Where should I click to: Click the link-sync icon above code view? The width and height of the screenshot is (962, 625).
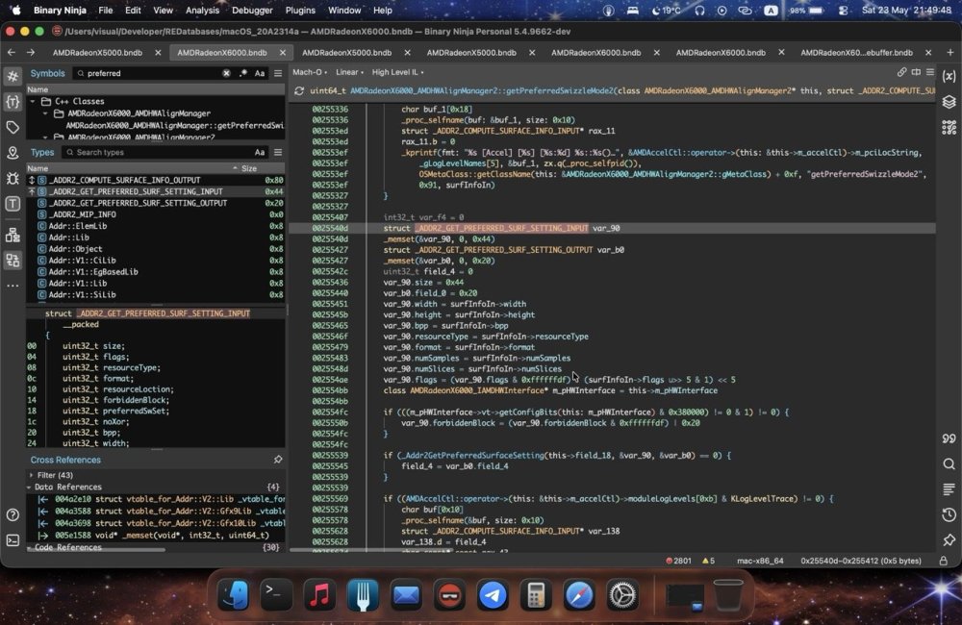[901, 72]
